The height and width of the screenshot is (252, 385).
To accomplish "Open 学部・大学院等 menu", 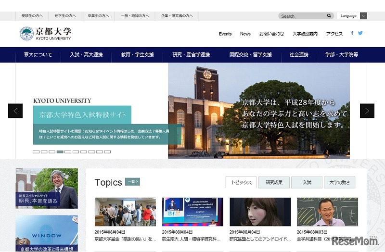I will click(x=342, y=55).
